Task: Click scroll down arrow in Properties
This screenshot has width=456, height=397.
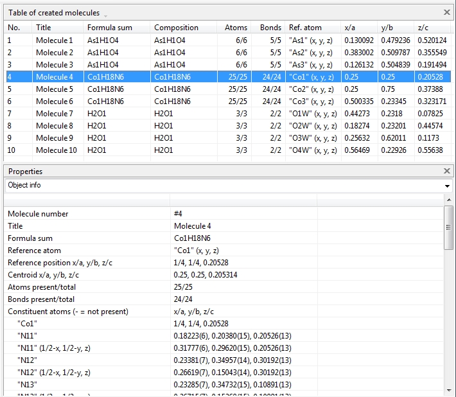Action: pyautogui.click(x=448, y=390)
